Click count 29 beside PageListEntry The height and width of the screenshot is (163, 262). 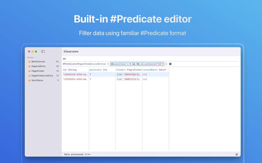click(x=57, y=66)
